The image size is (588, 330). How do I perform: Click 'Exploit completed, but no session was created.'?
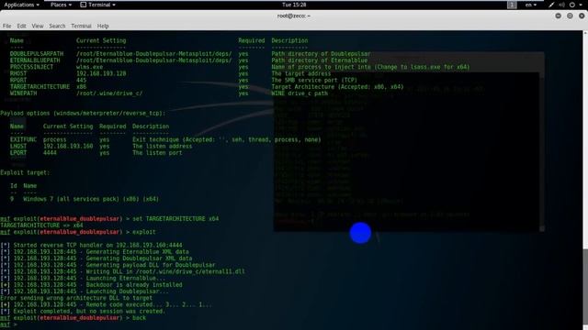[89, 312]
